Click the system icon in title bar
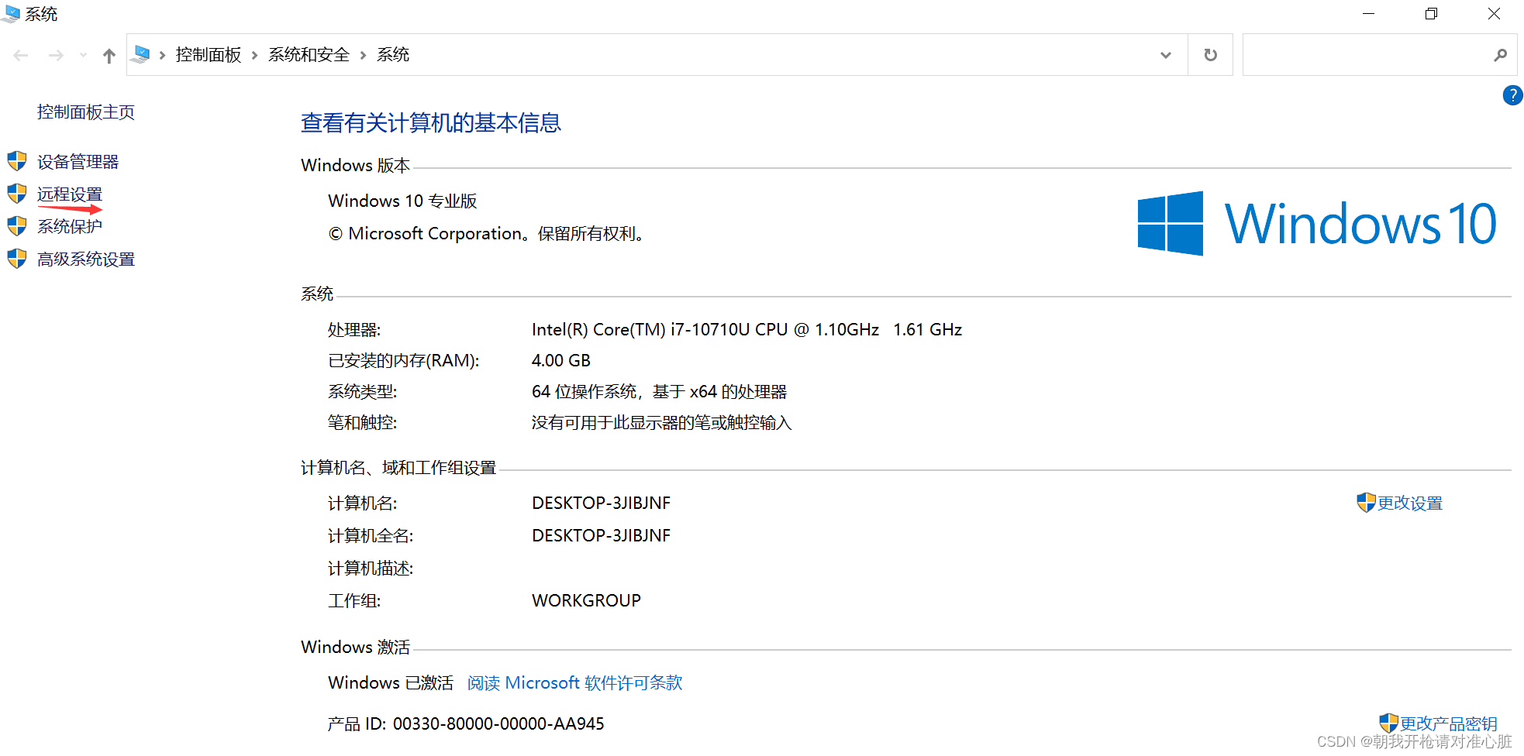Image resolution: width=1524 pixels, height=756 pixels. 11,14
